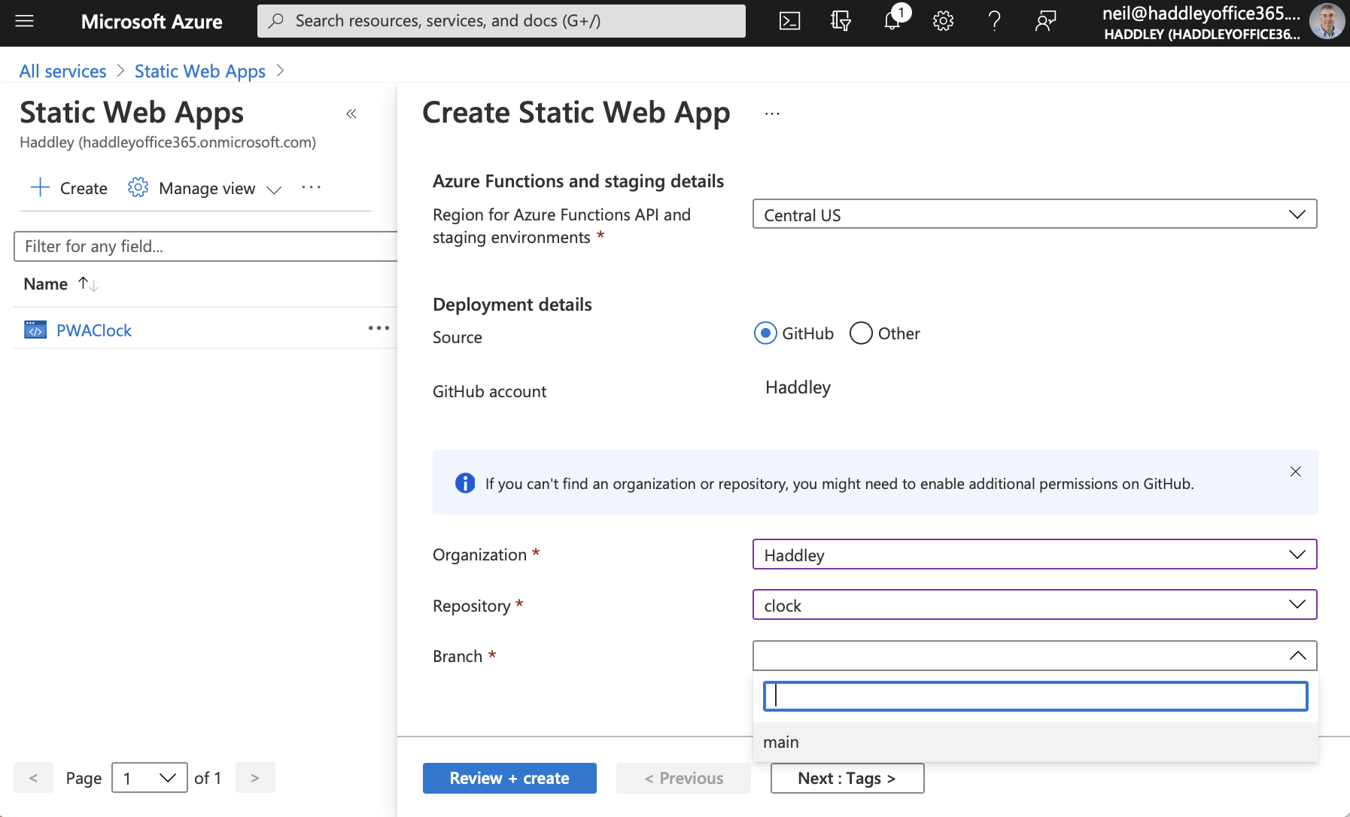Open portal settings gear icon

(x=943, y=21)
